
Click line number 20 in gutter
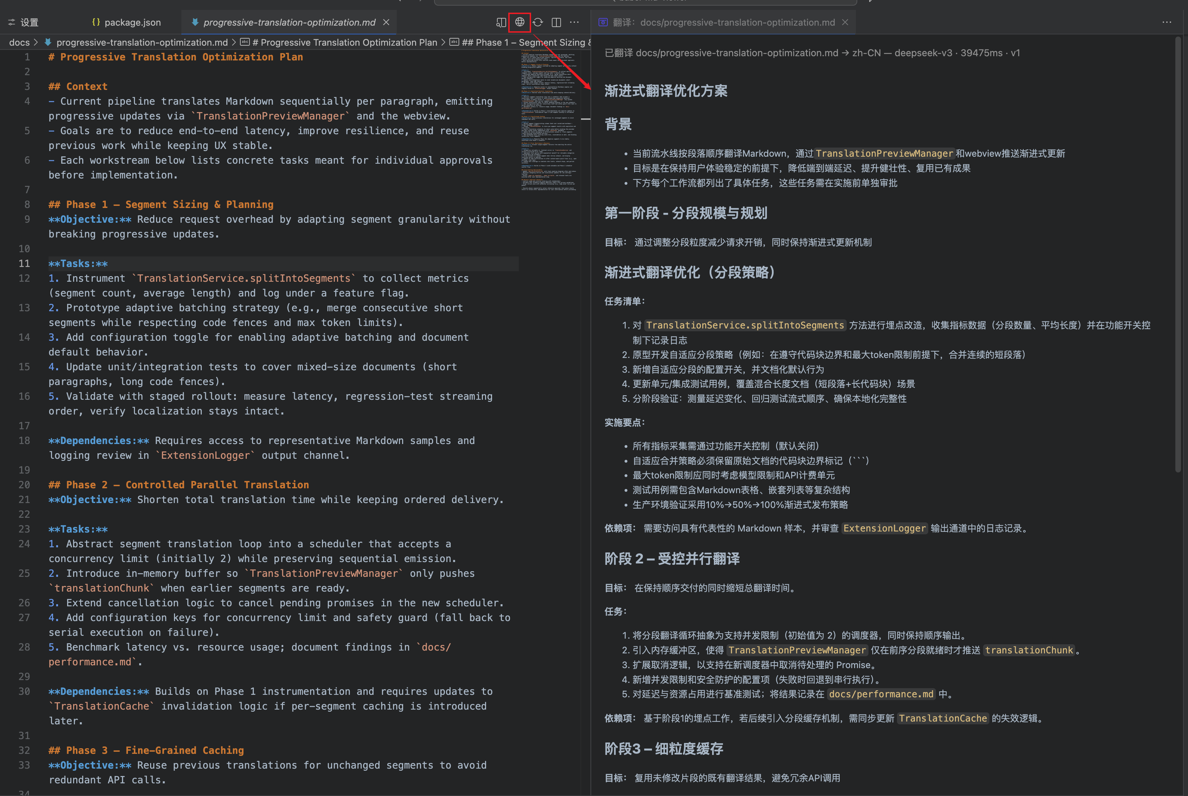coord(24,485)
